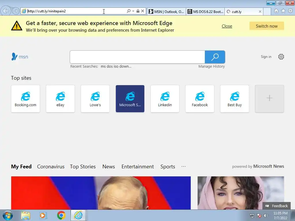The height and width of the screenshot is (221, 295).
Task: Click the Sign in link
Action: tap(266, 57)
